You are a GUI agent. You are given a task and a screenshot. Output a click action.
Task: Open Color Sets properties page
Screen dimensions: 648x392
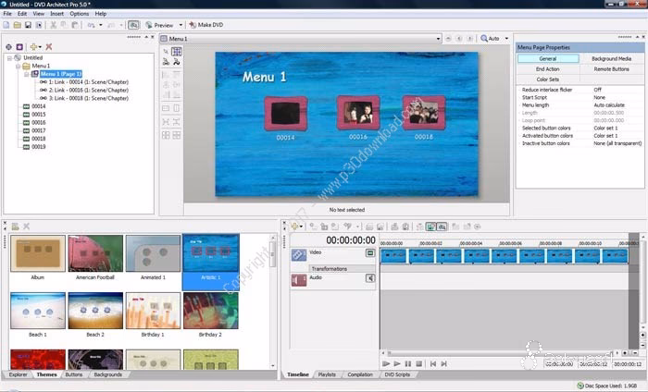tap(548, 80)
